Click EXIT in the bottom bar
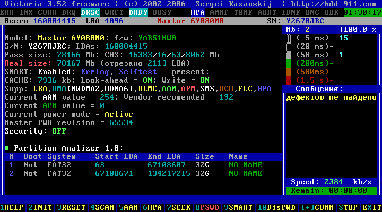This screenshot has height=212, width=382. [372, 207]
